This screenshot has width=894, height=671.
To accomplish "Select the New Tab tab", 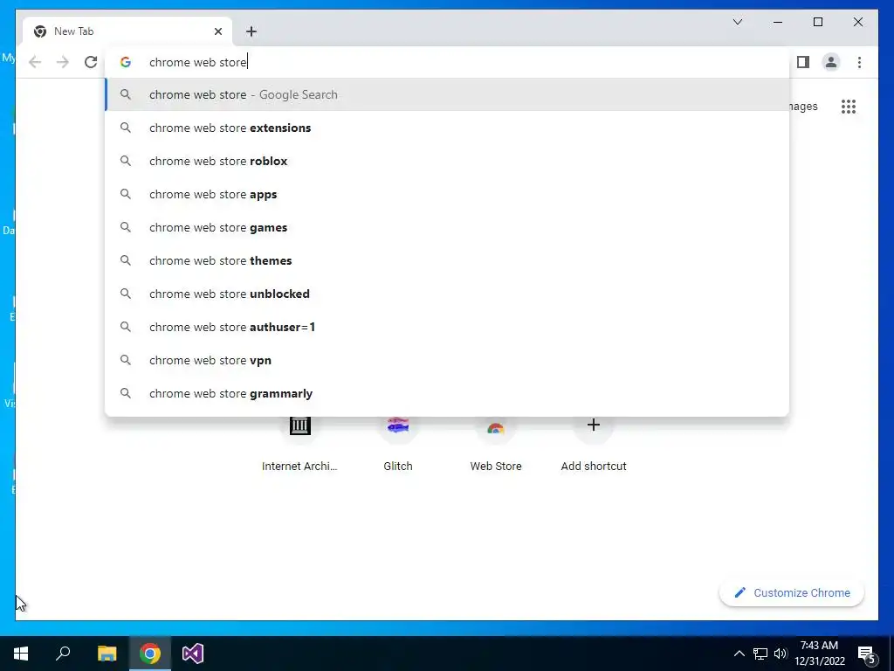I will click(x=127, y=31).
